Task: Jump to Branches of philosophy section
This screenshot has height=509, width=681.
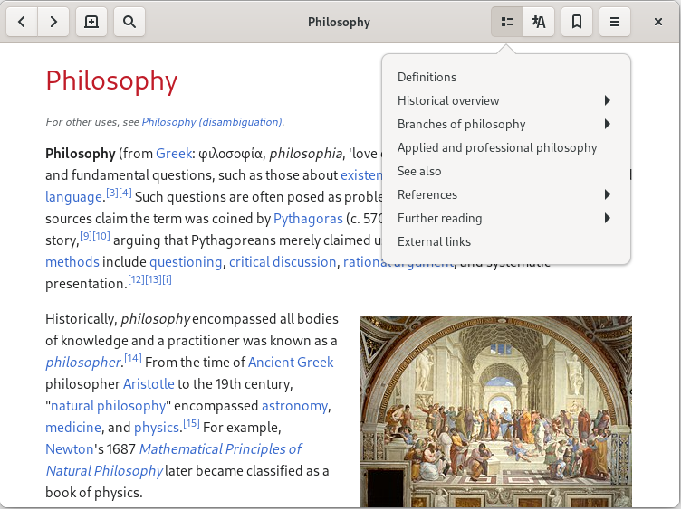Action: (x=461, y=124)
